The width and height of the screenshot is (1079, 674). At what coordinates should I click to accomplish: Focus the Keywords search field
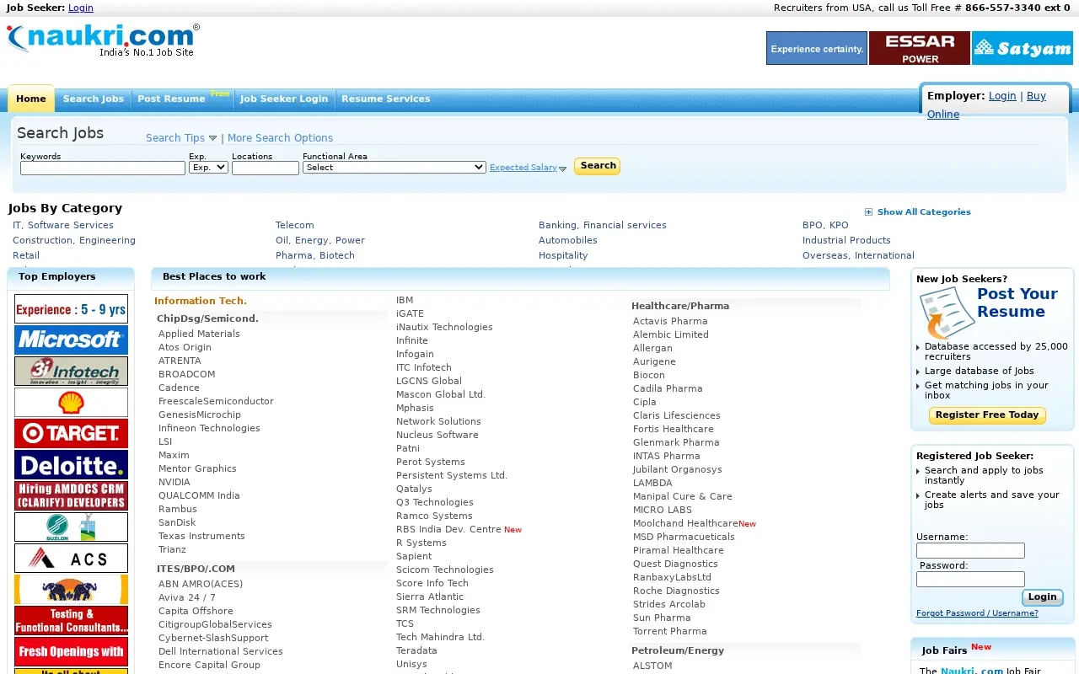pos(103,168)
